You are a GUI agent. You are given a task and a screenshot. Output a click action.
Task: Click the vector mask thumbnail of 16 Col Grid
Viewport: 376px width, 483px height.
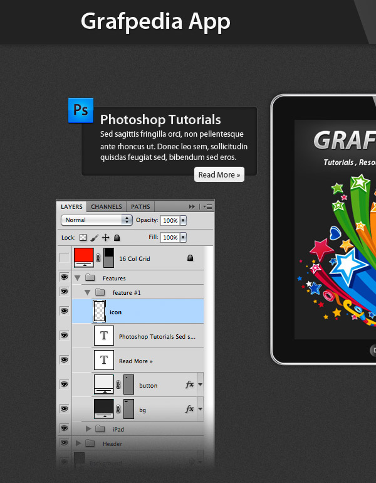pyautogui.click(x=108, y=258)
